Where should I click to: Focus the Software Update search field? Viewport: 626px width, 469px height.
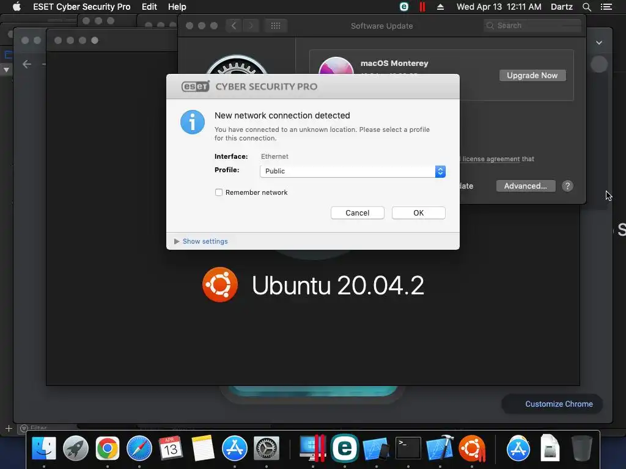point(532,26)
